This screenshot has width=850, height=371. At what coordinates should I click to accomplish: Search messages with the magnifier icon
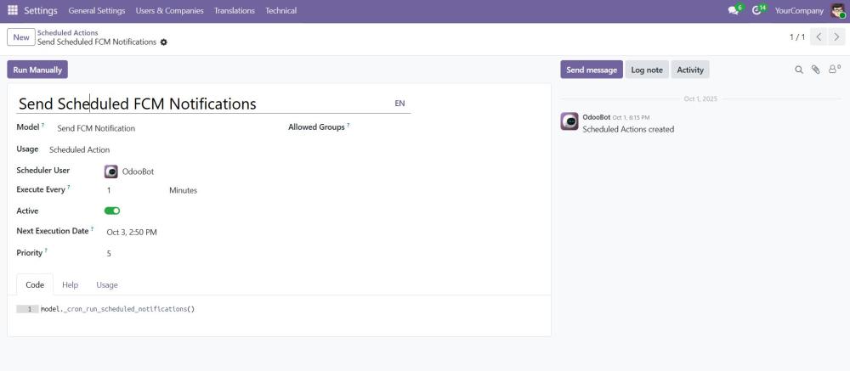[x=799, y=70]
